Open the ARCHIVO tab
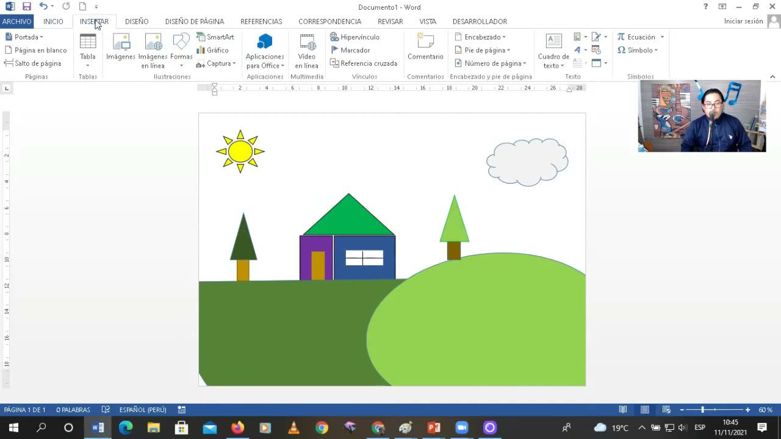Image resolution: width=781 pixels, height=439 pixels. (x=16, y=21)
